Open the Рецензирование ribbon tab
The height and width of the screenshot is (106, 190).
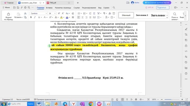pyautogui.click(x=89, y=8)
